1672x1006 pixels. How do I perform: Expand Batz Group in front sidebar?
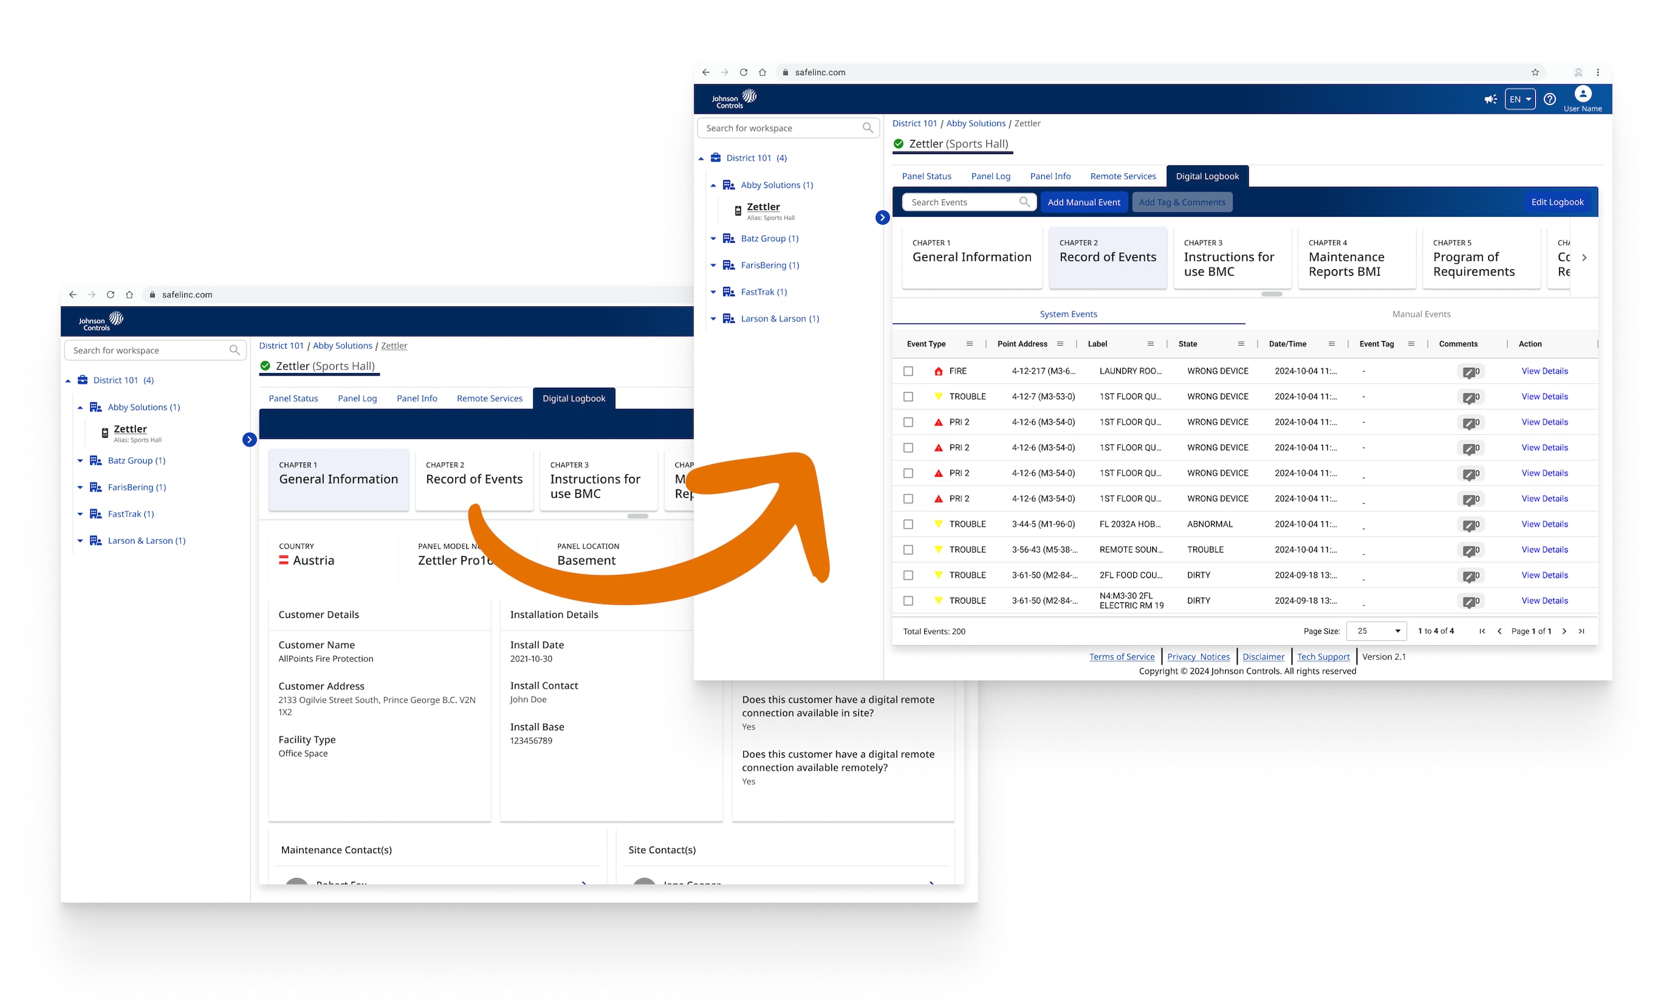(713, 238)
